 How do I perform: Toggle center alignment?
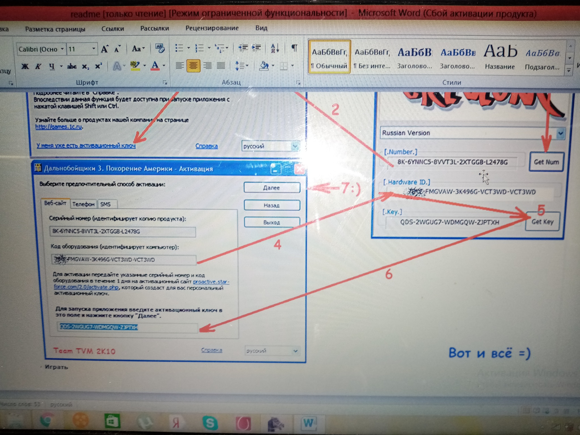[x=193, y=66]
